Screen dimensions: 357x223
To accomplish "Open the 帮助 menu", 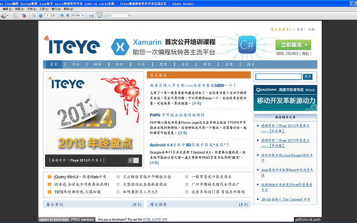I will 68,9.
